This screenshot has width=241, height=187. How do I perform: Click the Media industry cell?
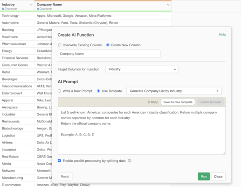coord(17,164)
